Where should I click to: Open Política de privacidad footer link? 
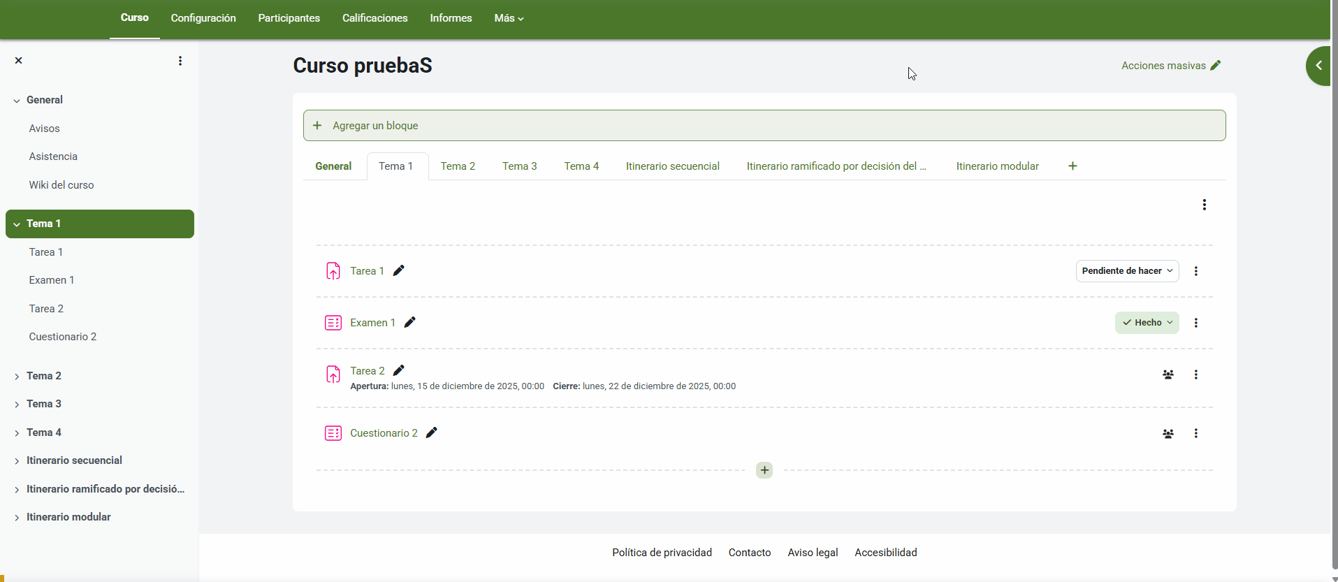662,553
